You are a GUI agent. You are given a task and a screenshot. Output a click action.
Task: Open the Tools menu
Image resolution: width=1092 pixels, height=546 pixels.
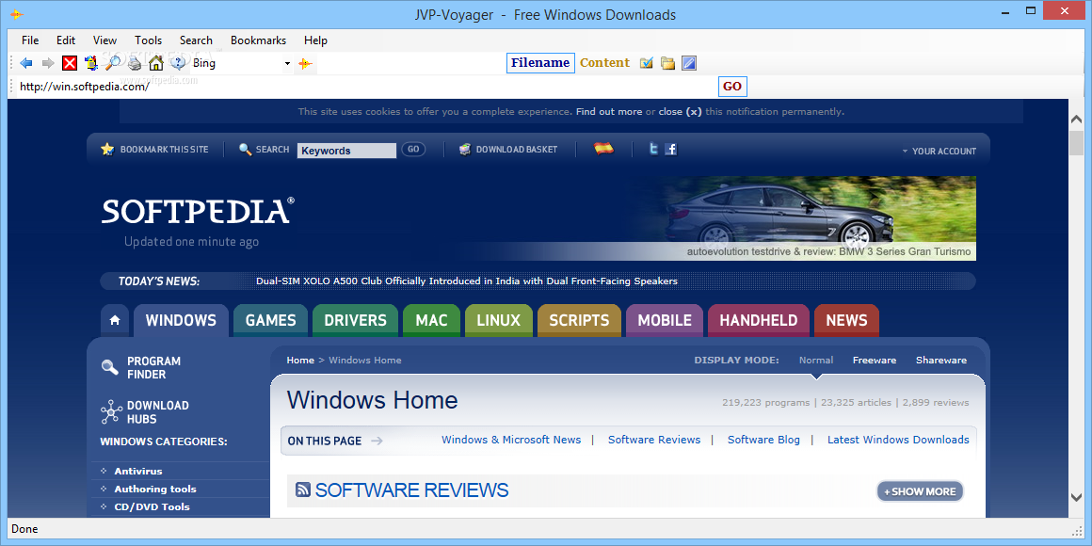coord(149,40)
